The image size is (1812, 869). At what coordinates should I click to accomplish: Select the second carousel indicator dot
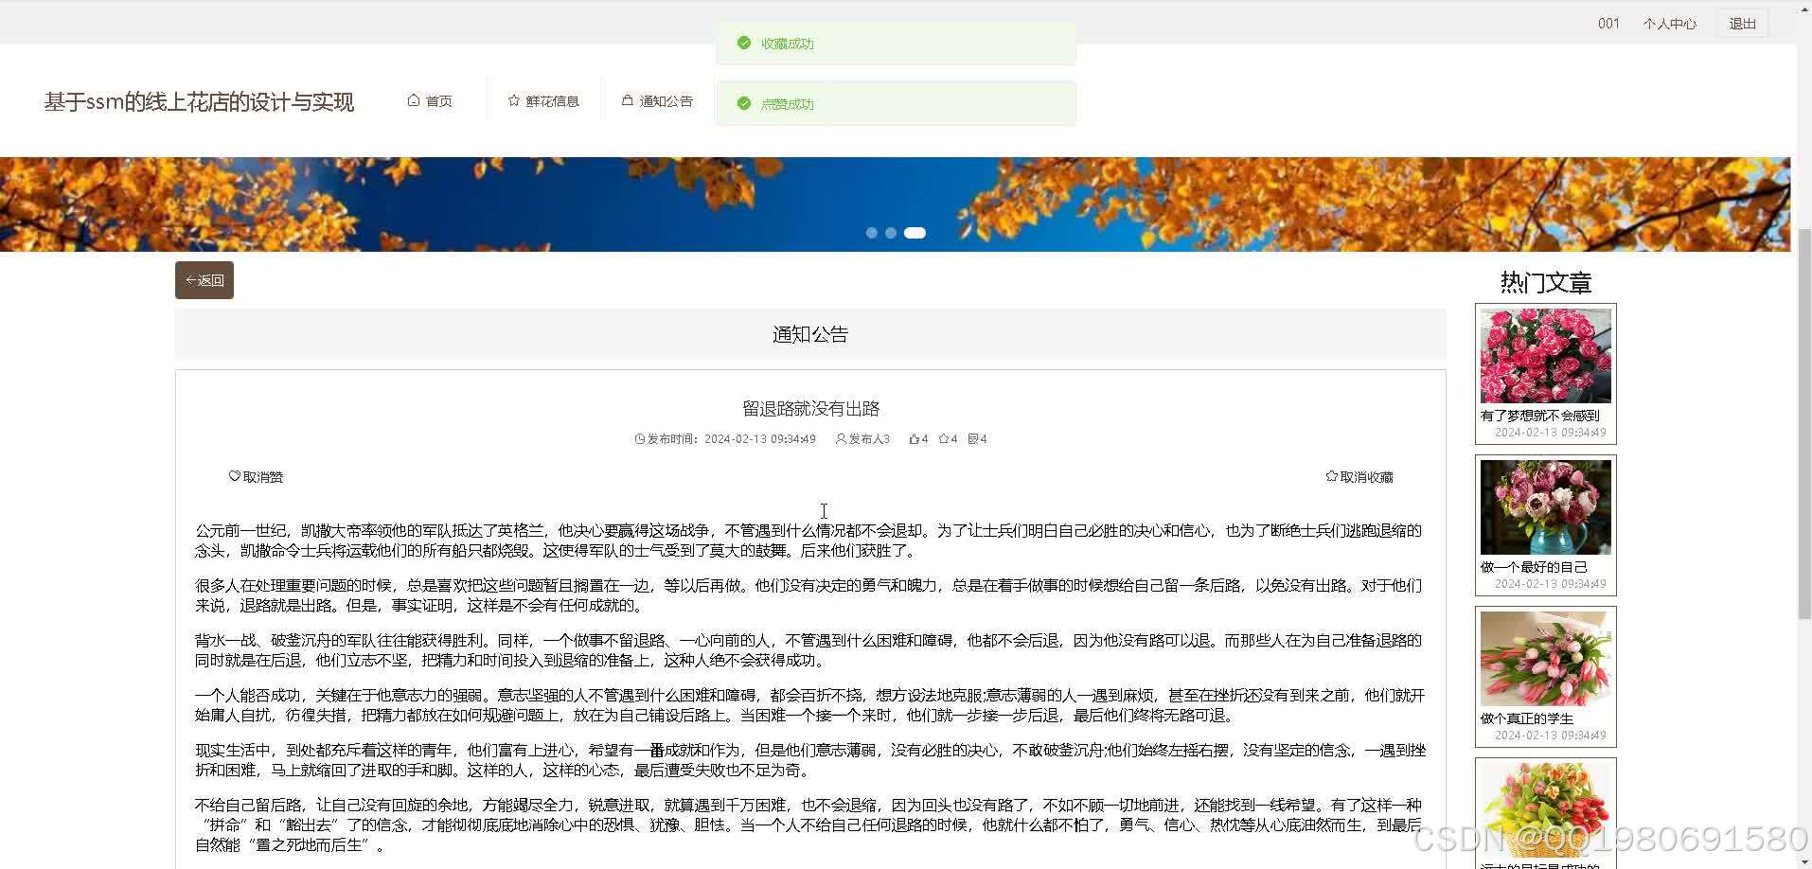(x=891, y=232)
